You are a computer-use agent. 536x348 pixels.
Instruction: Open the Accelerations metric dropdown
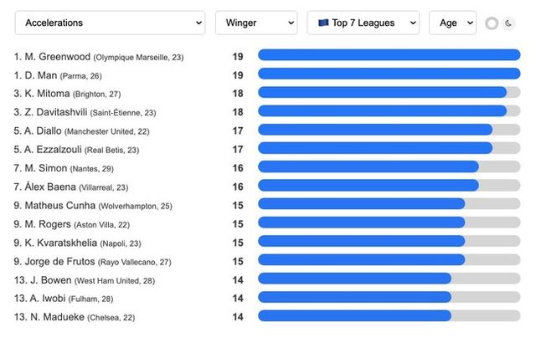click(110, 23)
